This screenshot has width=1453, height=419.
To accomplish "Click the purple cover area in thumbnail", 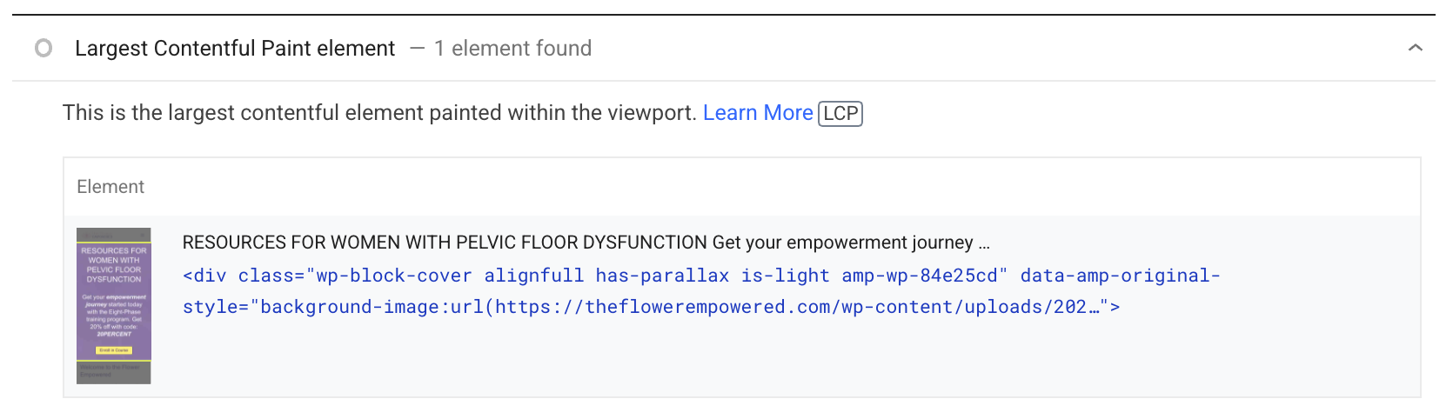I will [114, 300].
